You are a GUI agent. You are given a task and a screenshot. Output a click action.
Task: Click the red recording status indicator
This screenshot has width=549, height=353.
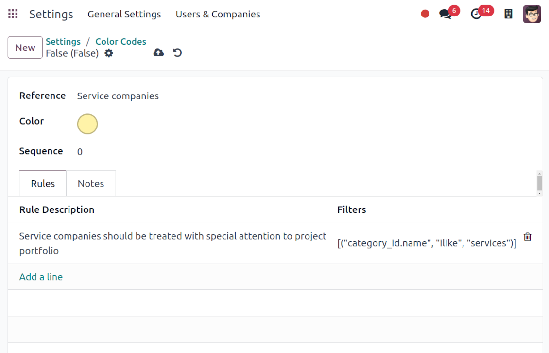425,14
